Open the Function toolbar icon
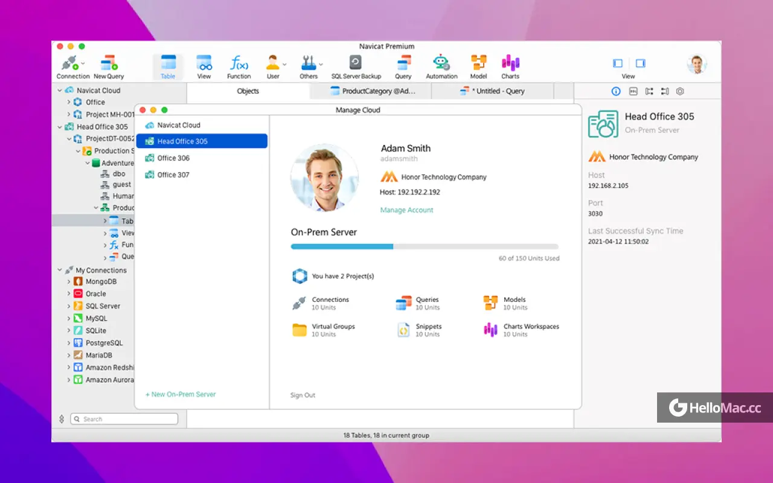773x483 pixels. 239,63
